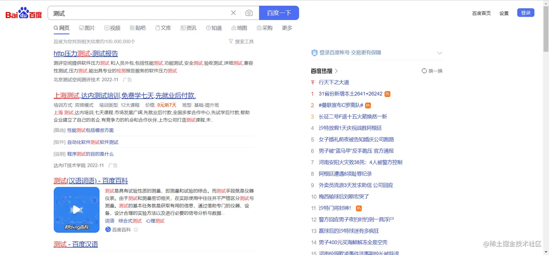Click the 百度百科 source icon
Image resolution: width=549 pixels, height=255 pixels.
pyautogui.click(x=108, y=230)
